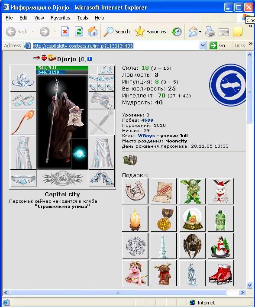Click the Back navigation arrow
Viewport: 255px width, 307px height.
tap(10, 32)
